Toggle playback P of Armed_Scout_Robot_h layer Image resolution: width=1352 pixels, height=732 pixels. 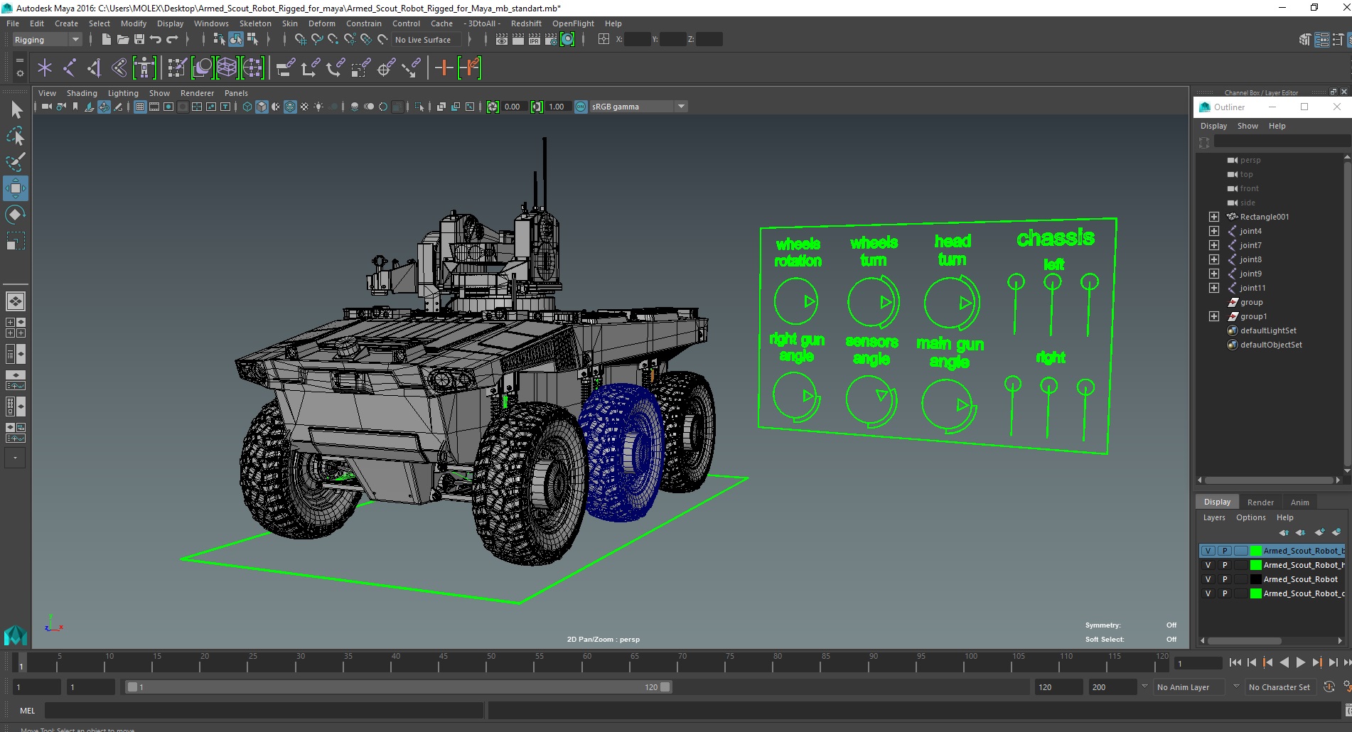pyautogui.click(x=1225, y=565)
